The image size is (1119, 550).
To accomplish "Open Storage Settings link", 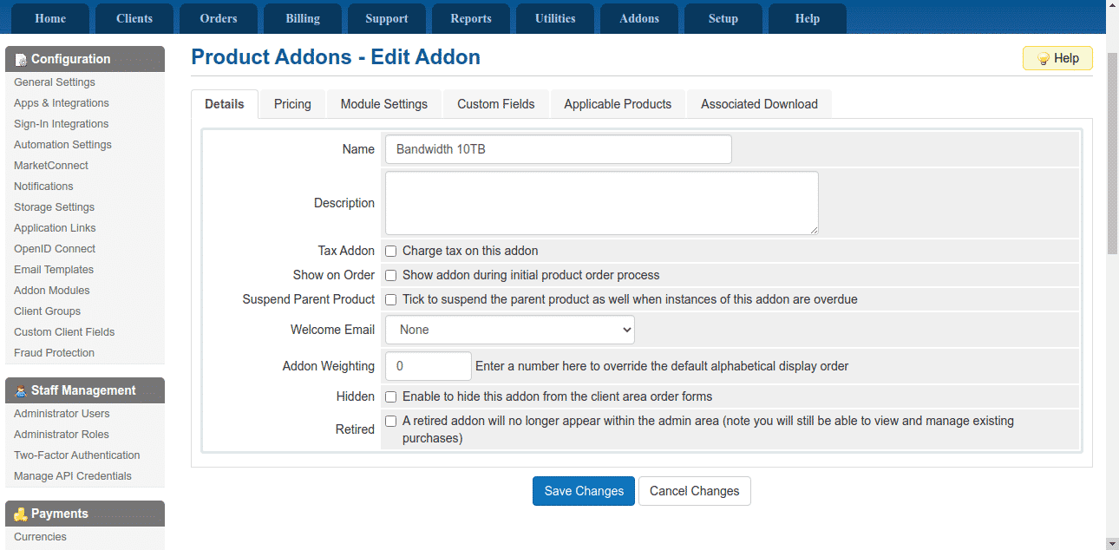I will click(55, 207).
